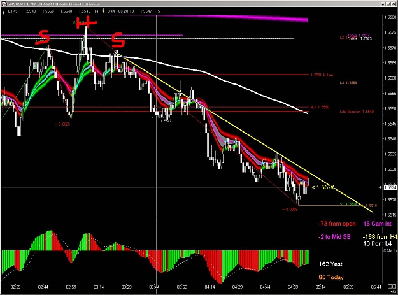Click the +fx icon at chart corner
Screen dimensions: 398x295
(394, 292)
